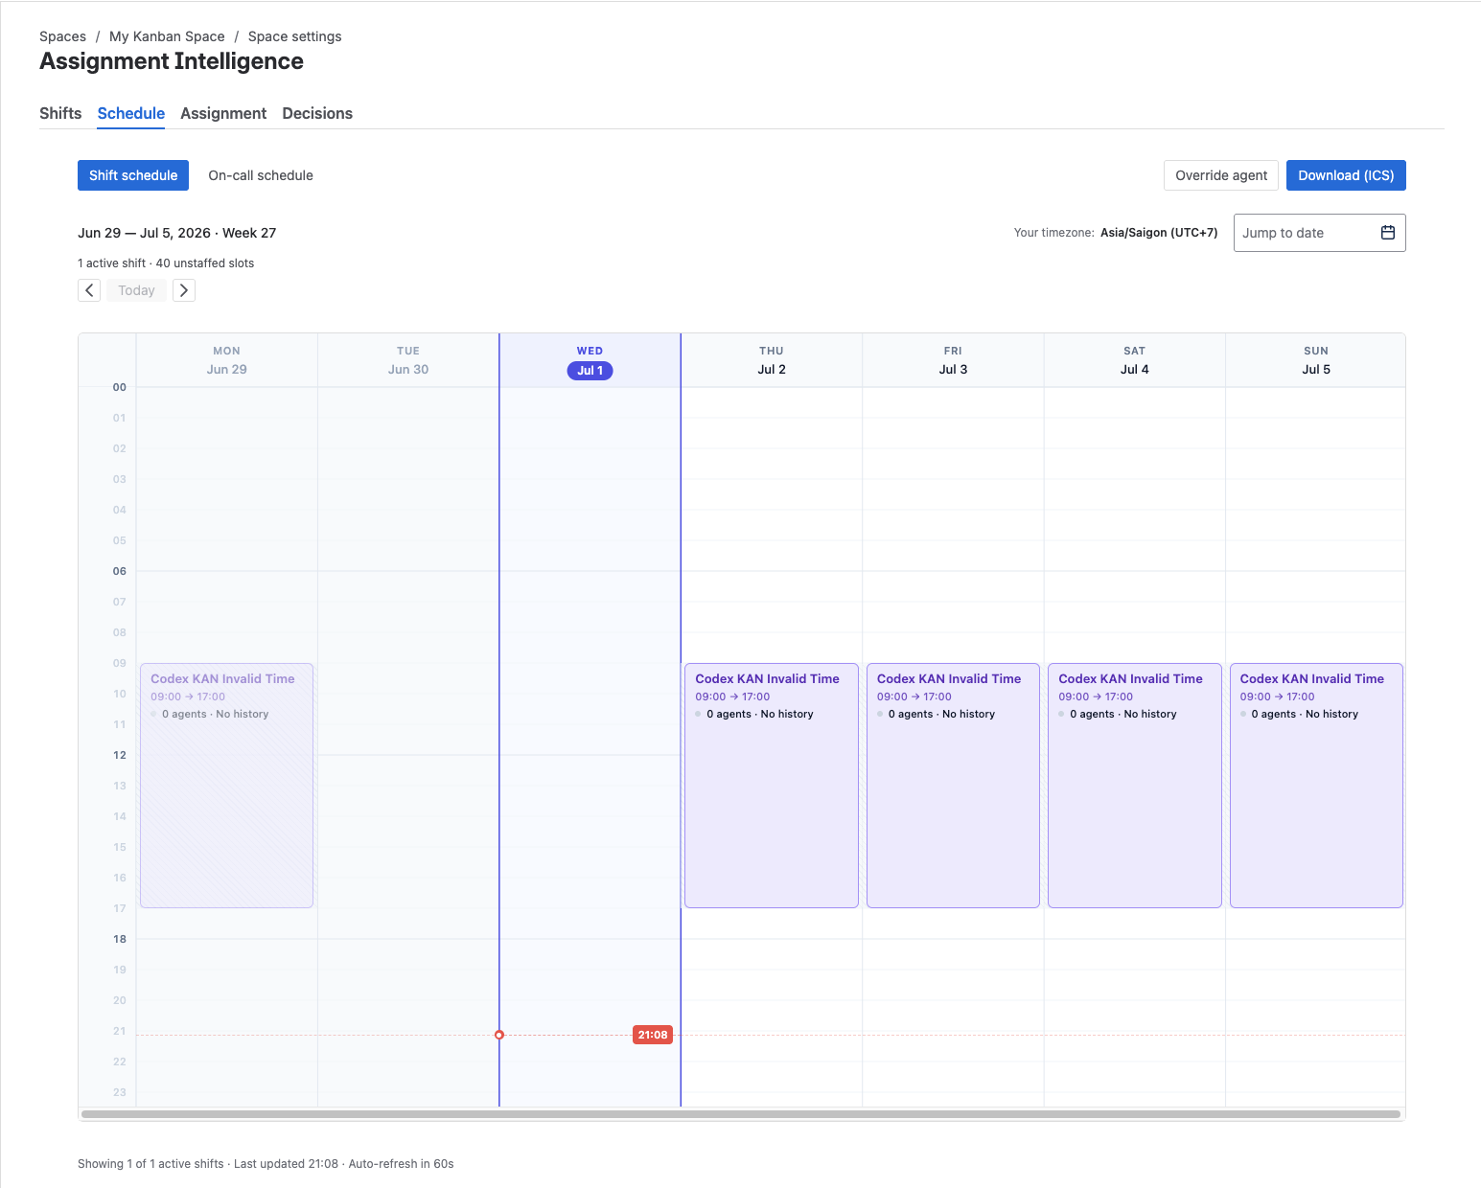Image resolution: width=1481 pixels, height=1188 pixels.
Task: Click Override agent button
Action: point(1221,175)
